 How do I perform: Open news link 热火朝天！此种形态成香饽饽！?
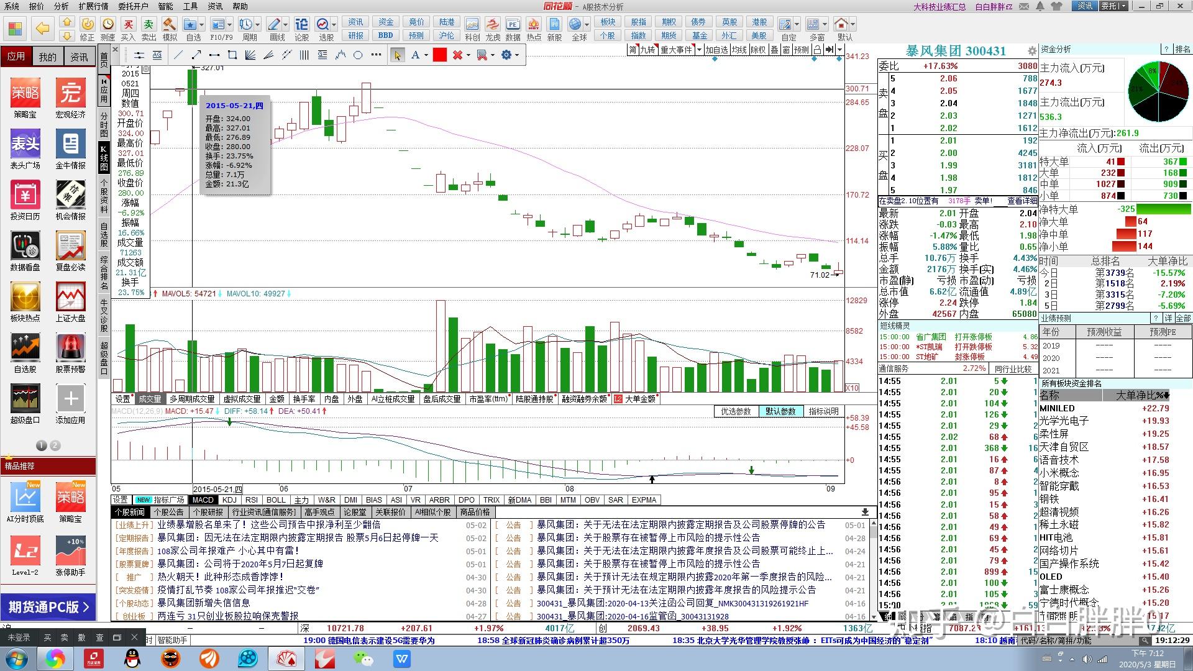click(221, 577)
